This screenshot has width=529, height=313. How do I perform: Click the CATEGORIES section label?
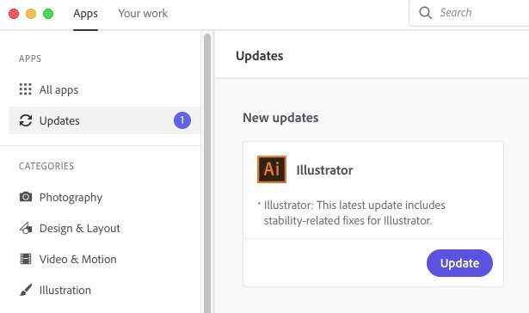click(x=46, y=166)
